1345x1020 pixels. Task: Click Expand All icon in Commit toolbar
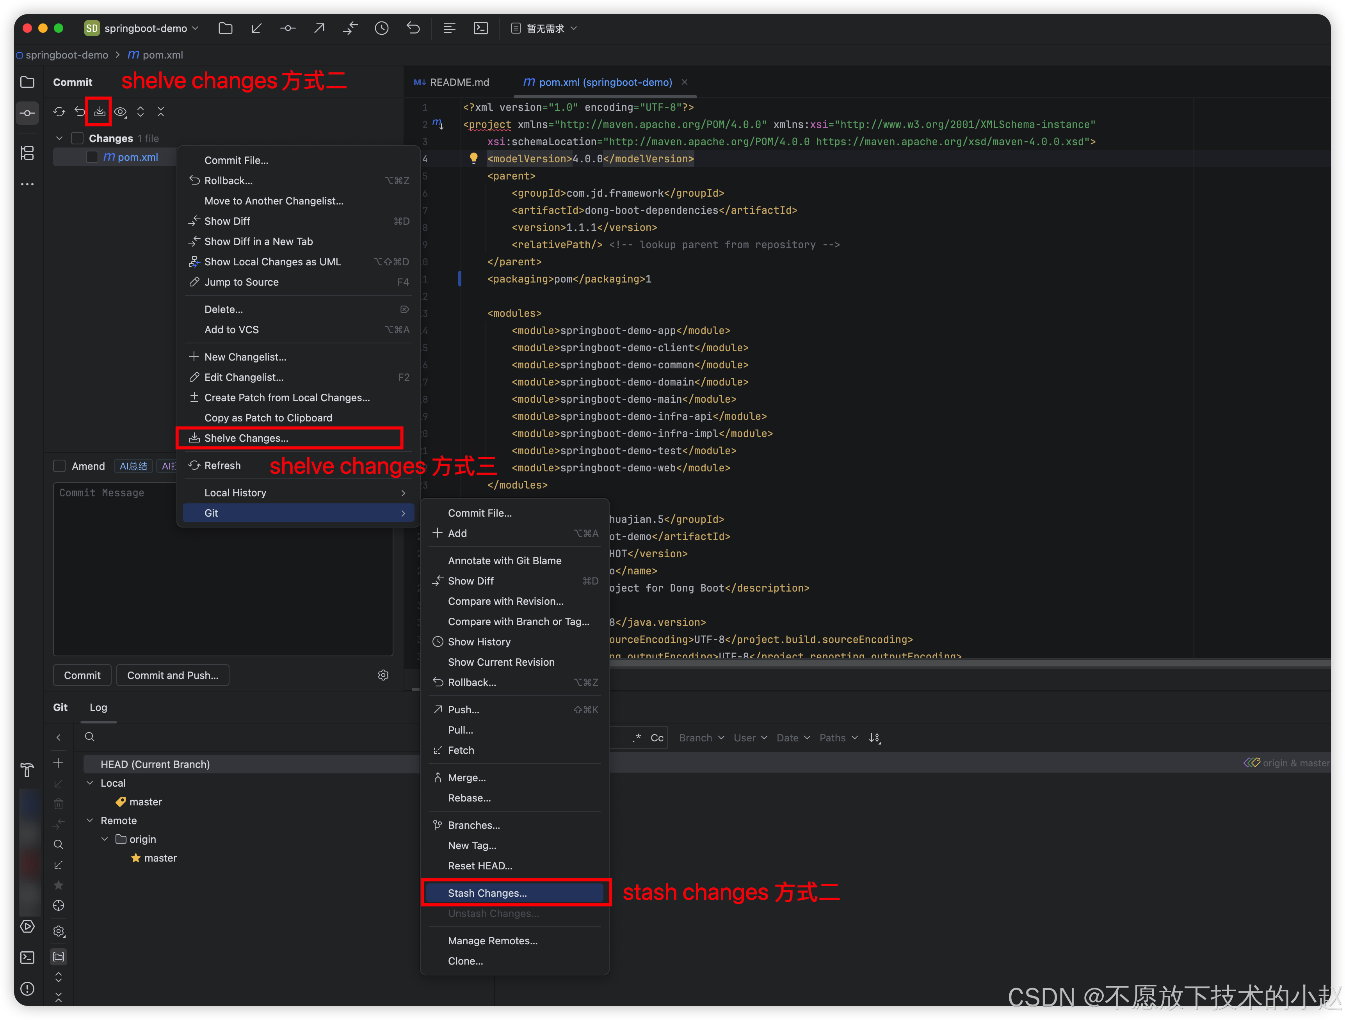[141, 112]
